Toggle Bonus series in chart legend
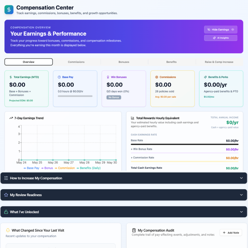Image resolution: width=248 pixels, height=248 pixels. pyautogui.click(x=47, y=168)
